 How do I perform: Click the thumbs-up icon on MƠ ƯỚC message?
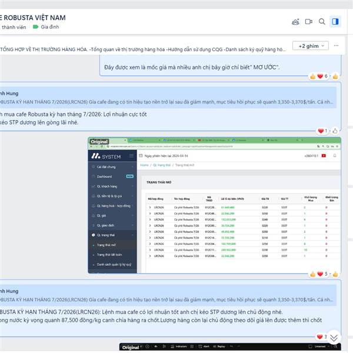335,76
